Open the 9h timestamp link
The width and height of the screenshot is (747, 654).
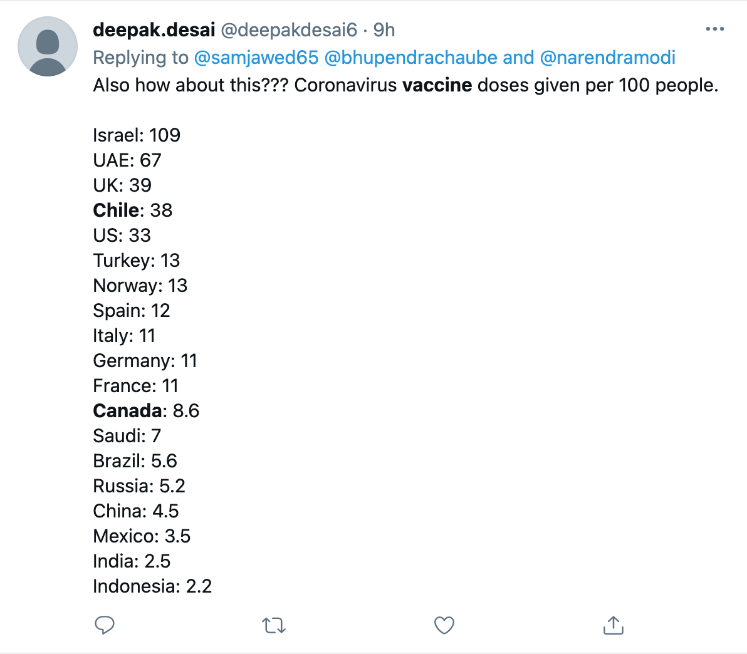pos(384,30)
